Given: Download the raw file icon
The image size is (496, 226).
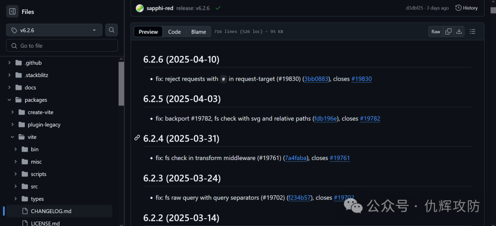Looking at the screenshot, I should [x=459, y=32].
